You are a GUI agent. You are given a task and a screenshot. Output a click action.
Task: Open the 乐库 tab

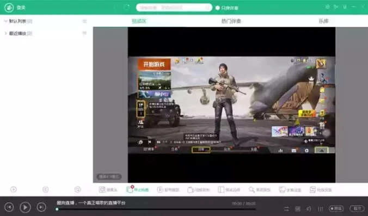coord(323,21)
